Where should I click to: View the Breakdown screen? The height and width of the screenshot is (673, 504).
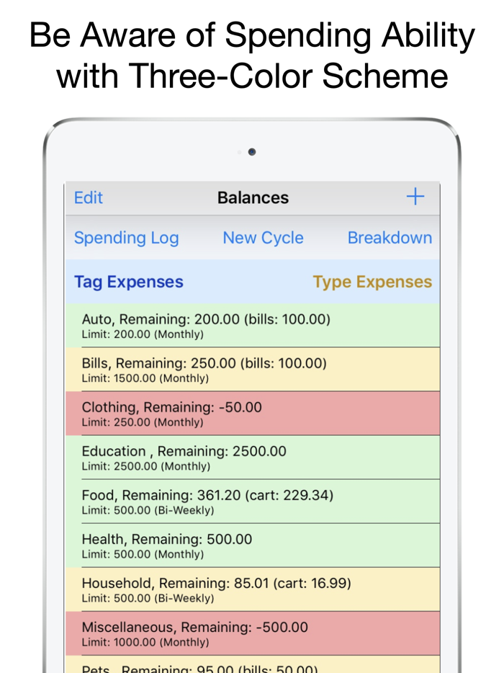click(x=390, y=238)
